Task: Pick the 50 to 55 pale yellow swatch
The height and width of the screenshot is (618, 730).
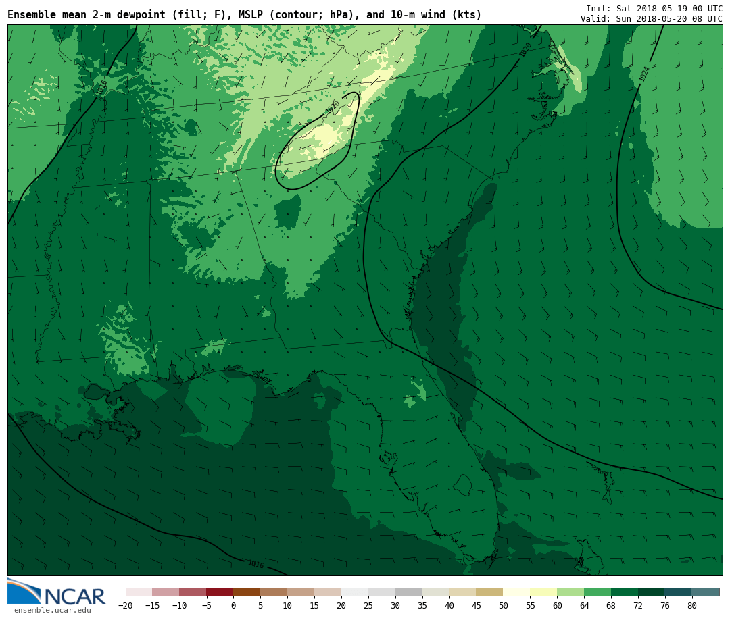Action: point(517,592)
